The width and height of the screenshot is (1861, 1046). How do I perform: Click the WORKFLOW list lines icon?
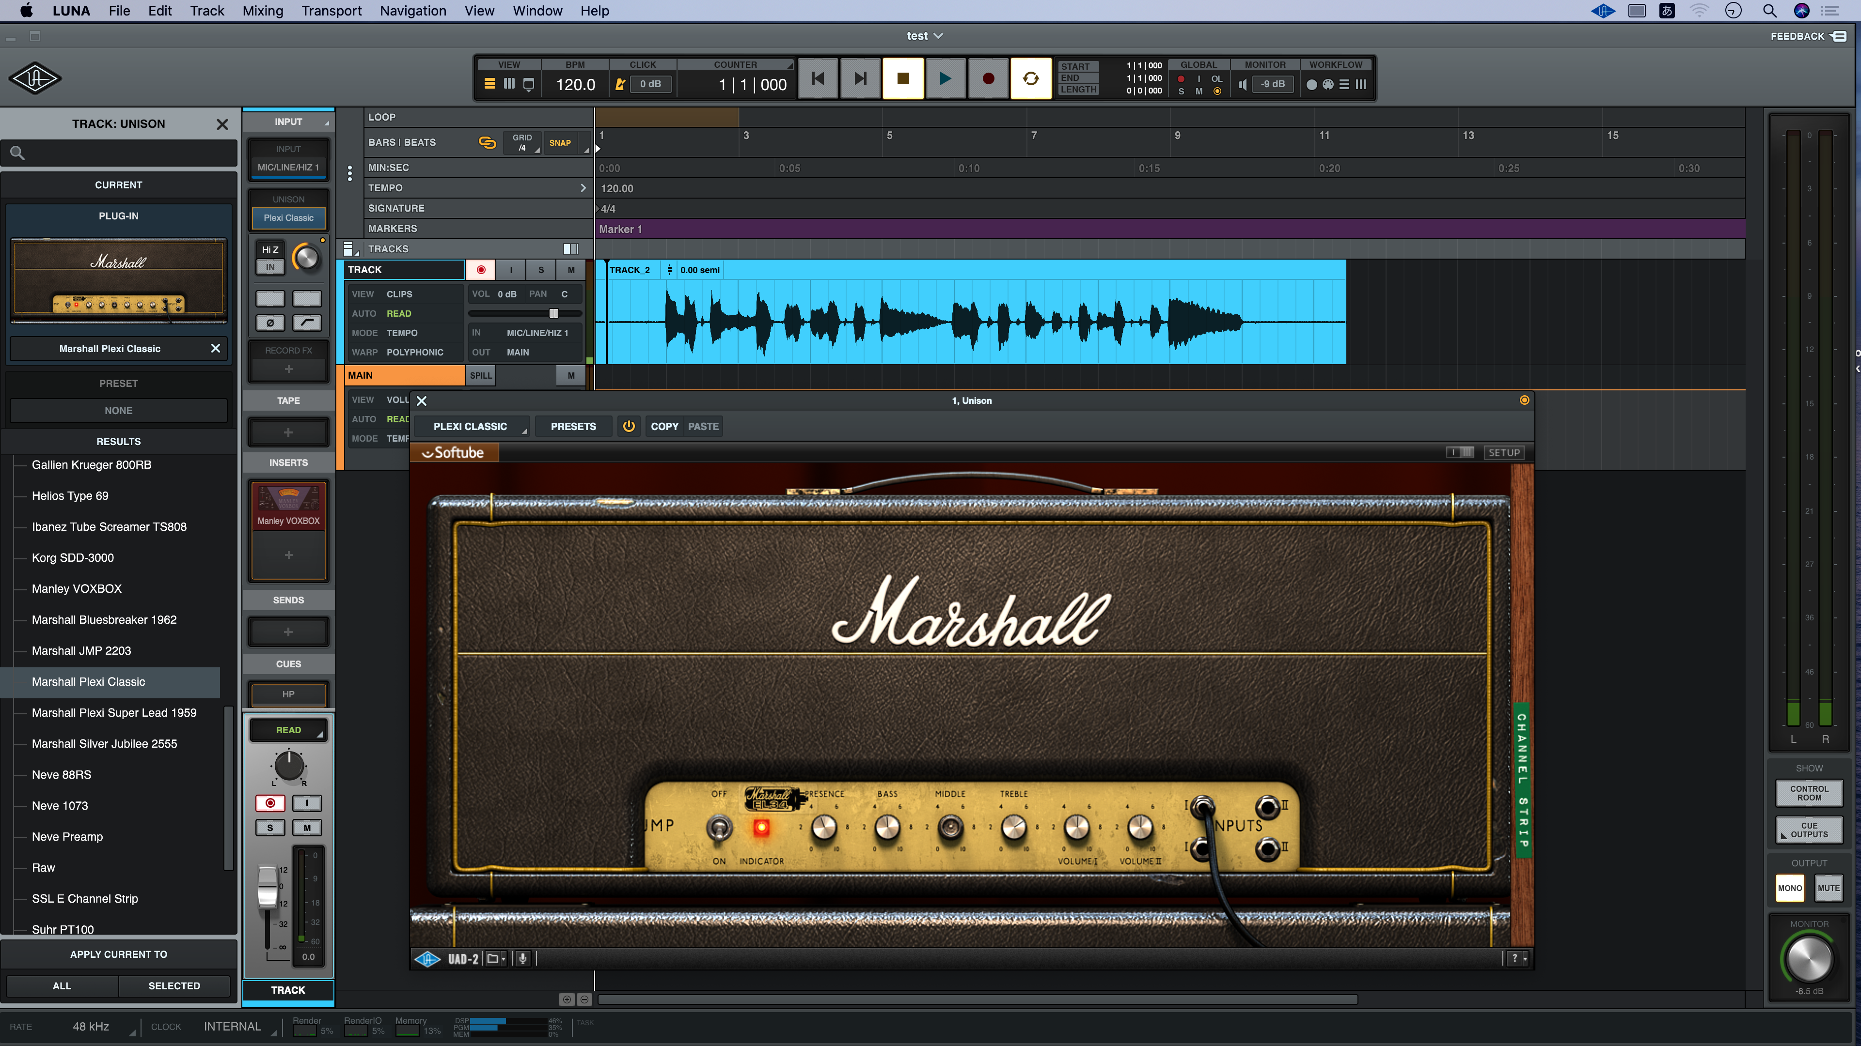point(1344,84)
